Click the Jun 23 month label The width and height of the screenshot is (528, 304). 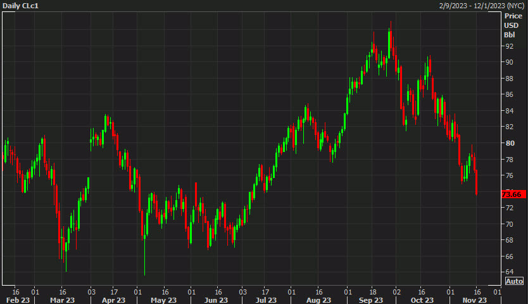tap(216, 300)
